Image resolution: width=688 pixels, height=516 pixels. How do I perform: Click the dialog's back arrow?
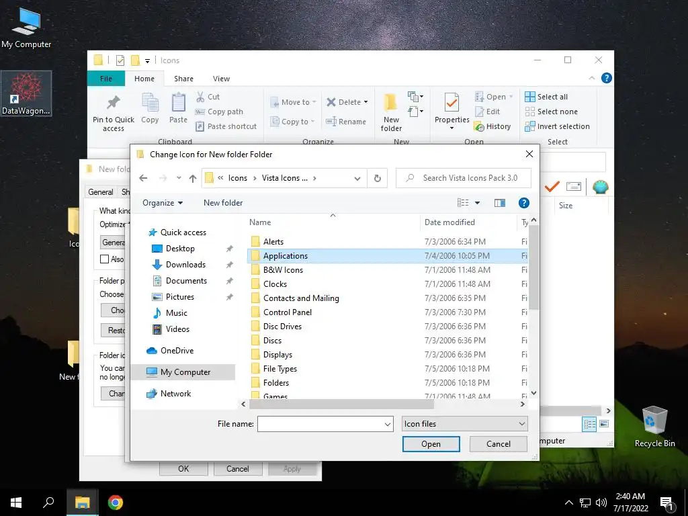coord(143,178)
